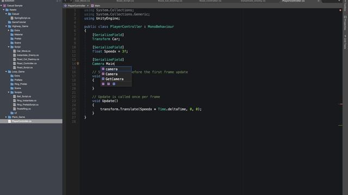Click the transform.Translate code line

pyautogui.click(x=151, y=109)
